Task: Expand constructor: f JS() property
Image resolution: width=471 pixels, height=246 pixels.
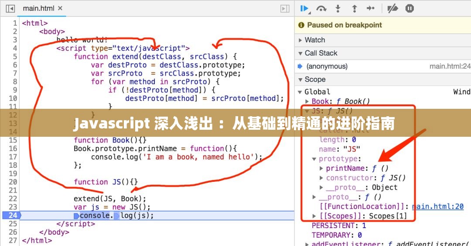Action: tap(321, 178)
